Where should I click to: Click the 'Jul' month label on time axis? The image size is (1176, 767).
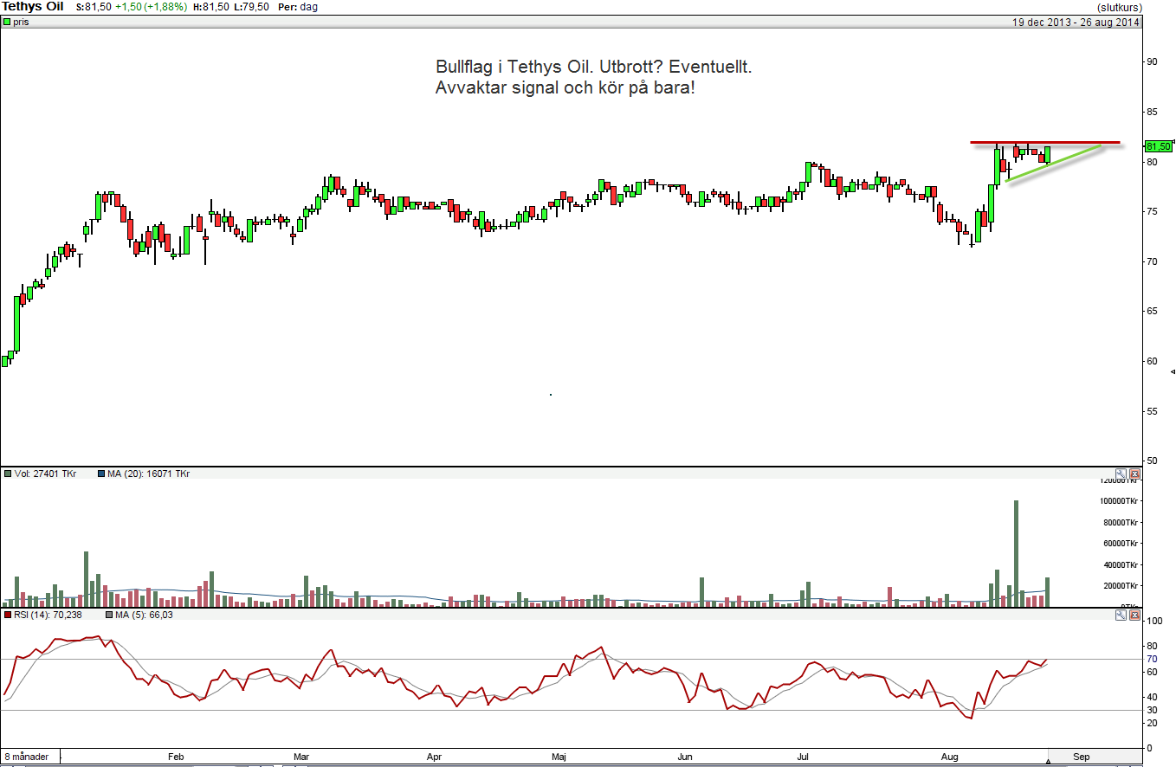(x=803, y=757)
